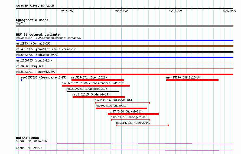Click ruler position 89471700
Image resolution: width=241 pixels, height=154 pixels.
[x=67, y=11]
